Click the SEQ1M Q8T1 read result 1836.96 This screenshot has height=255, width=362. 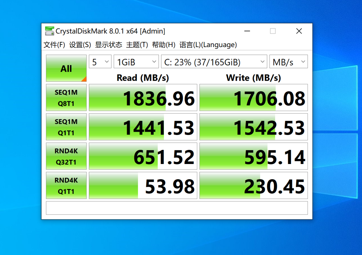[x=143, y=98]
